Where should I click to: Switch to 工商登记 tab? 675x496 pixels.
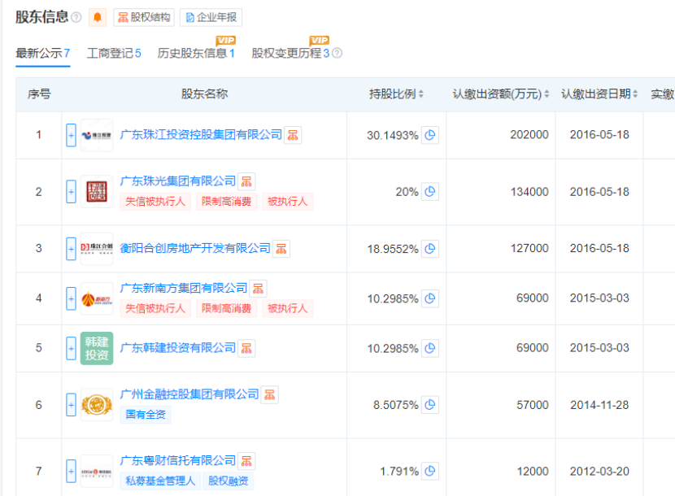point(114,54)
